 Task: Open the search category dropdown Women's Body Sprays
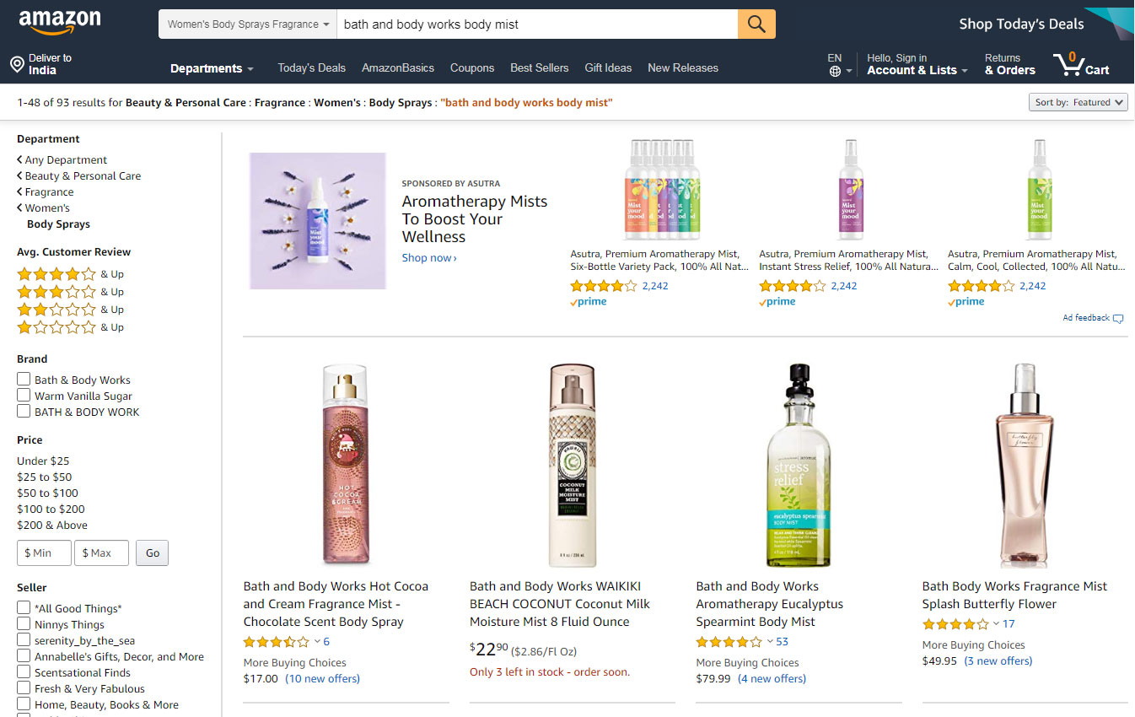(x=248, y=24)
